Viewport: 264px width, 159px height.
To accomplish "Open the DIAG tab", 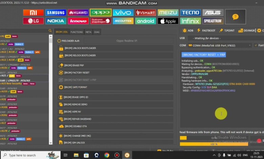I will 97,32.
